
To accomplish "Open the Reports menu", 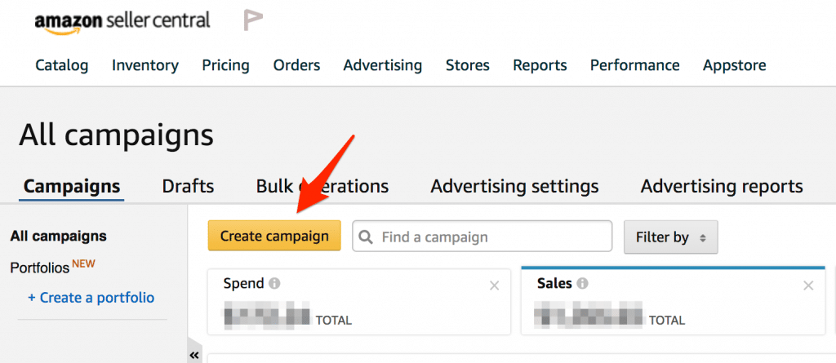I will (540, 65).
